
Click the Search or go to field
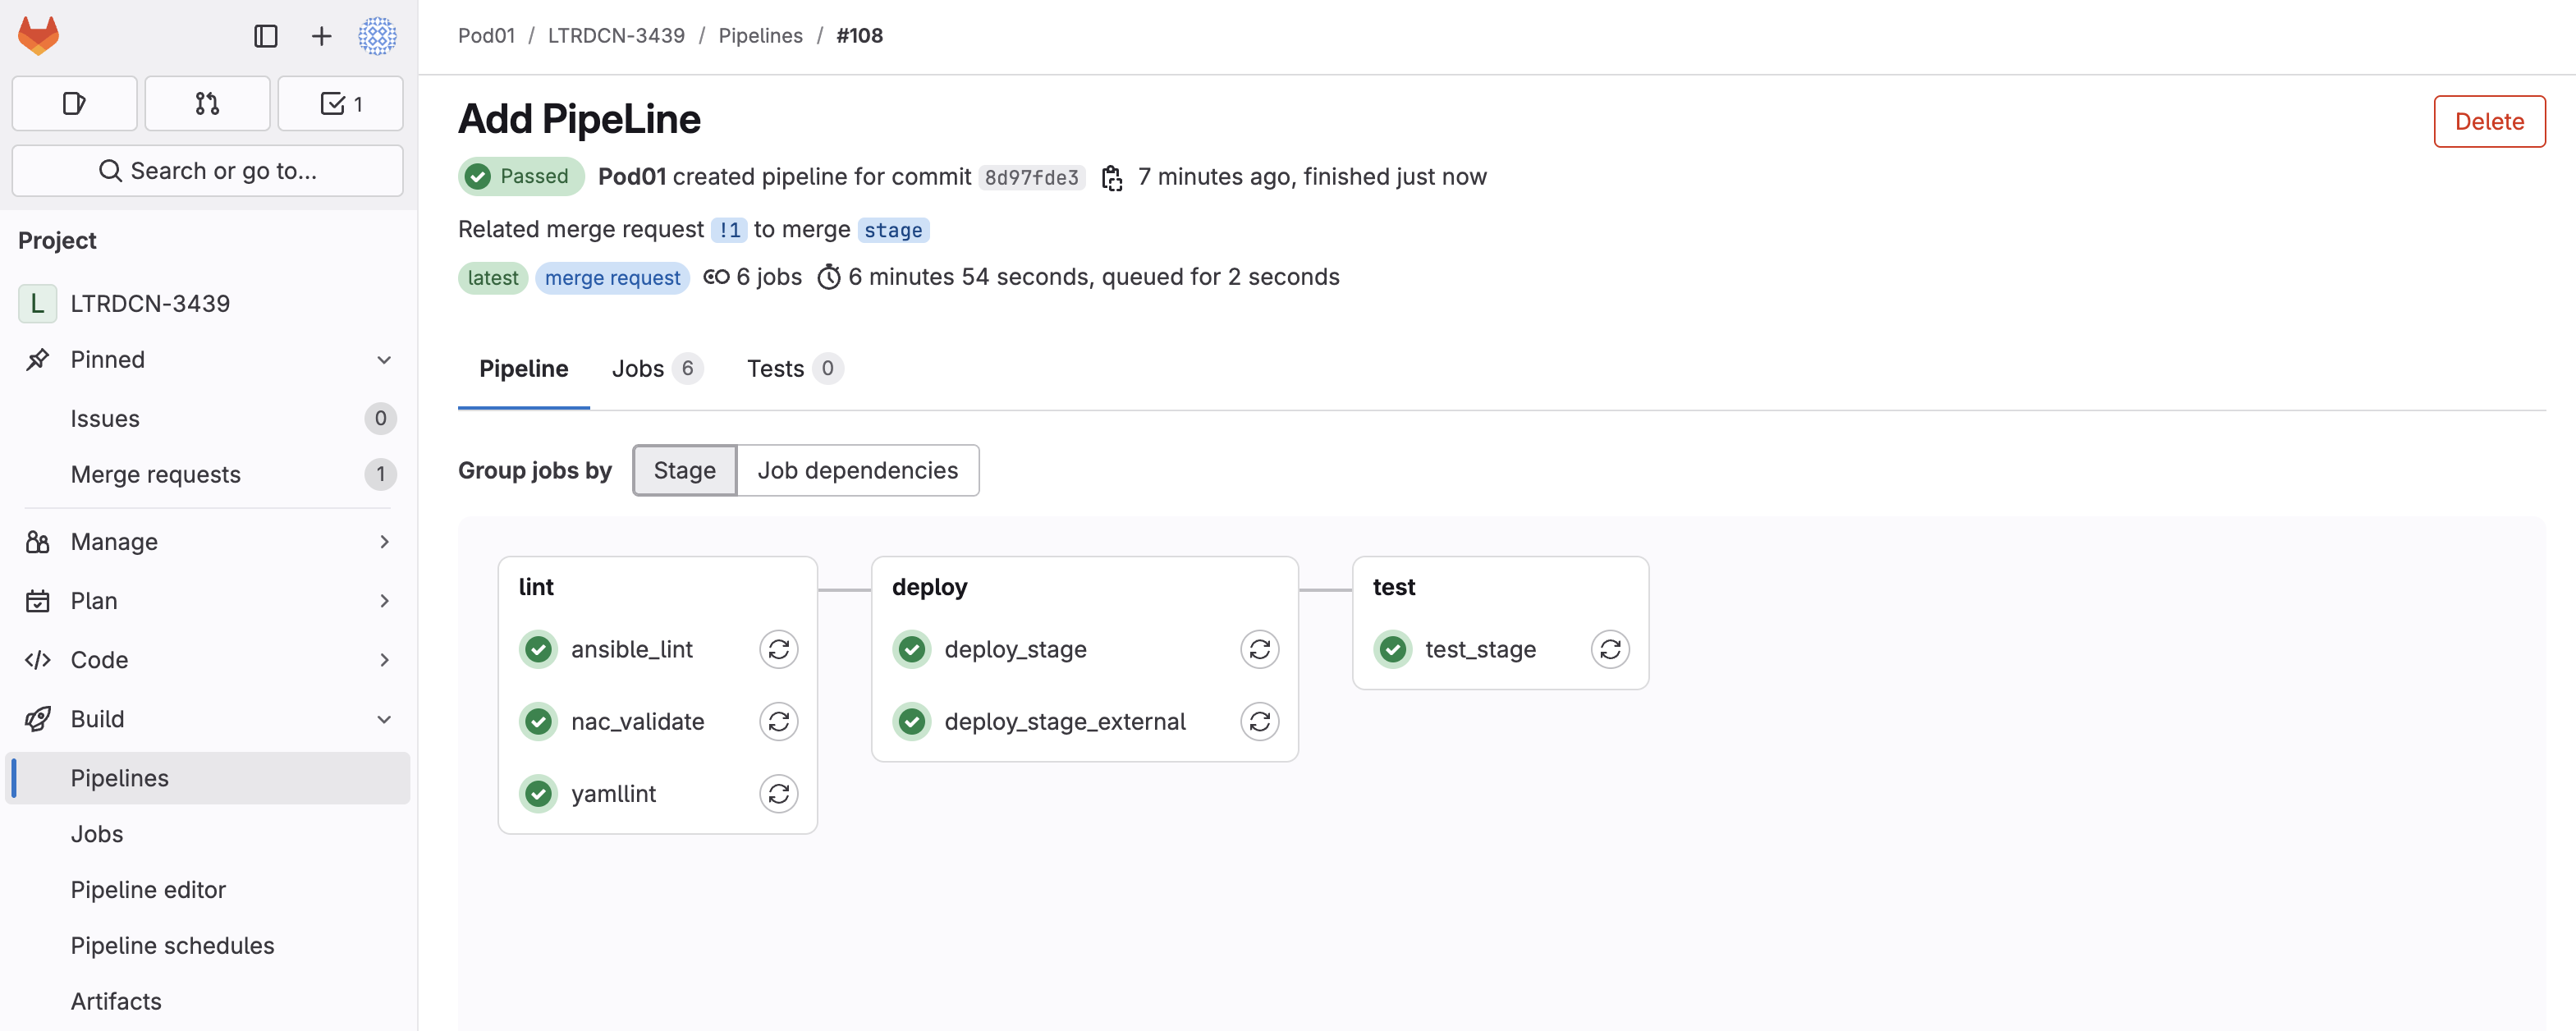tap(208, 171)
